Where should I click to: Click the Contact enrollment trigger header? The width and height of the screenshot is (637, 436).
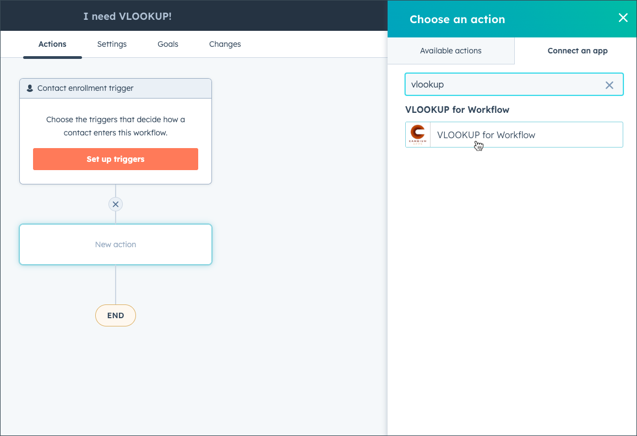(116, 88)
